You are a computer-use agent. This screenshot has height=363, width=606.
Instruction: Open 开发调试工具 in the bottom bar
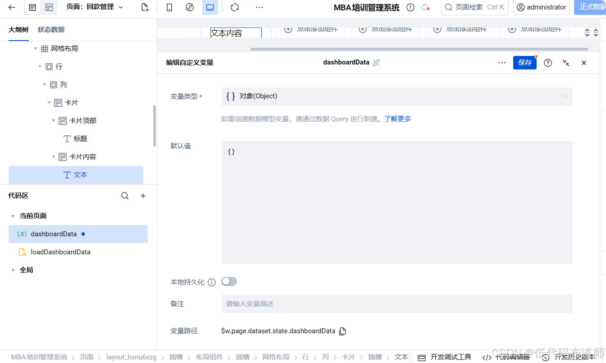click(445, 357)
